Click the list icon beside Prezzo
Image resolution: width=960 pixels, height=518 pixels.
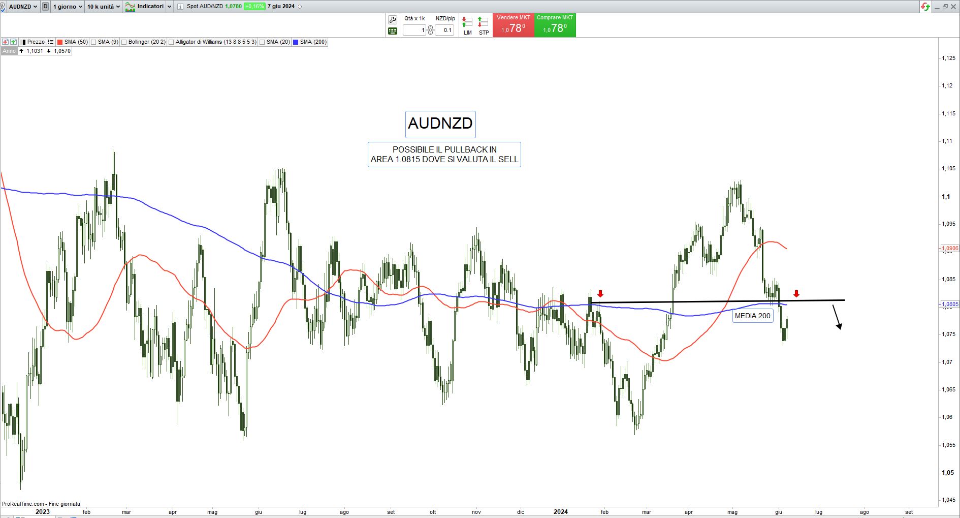[x=51, y=42]
